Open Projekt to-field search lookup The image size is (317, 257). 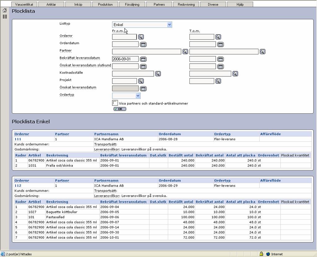coord(218,81)
